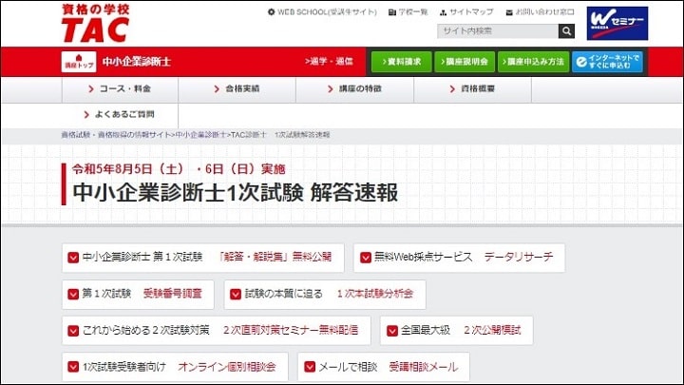
Task: Click the green 講座申込み方法 button
Action: pos(533,62)
